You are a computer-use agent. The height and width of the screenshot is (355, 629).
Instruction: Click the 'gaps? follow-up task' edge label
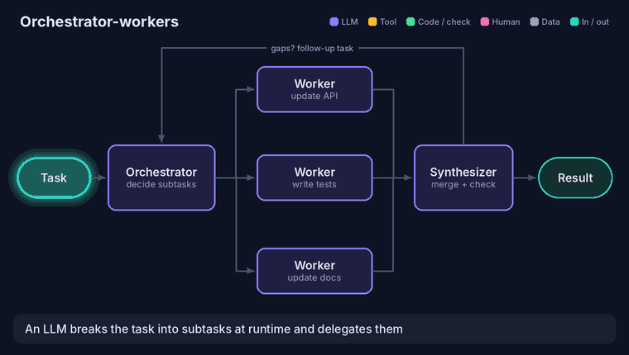(312, 49)
